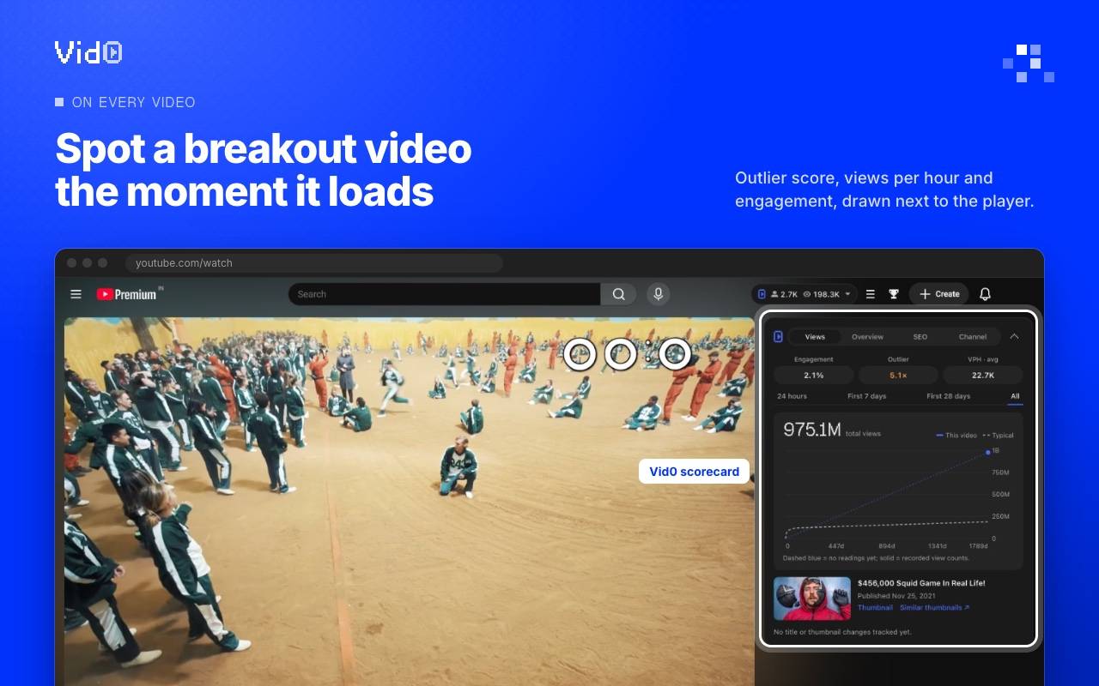Activate voice search microphone

[x=659, y=294]
